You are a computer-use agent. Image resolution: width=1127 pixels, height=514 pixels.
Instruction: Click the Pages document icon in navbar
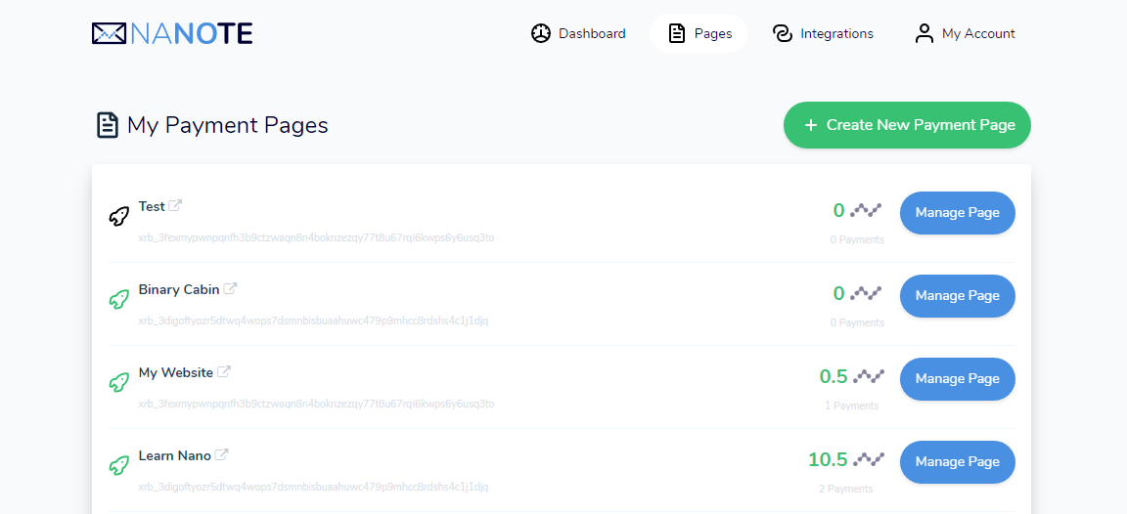[676, 33]
